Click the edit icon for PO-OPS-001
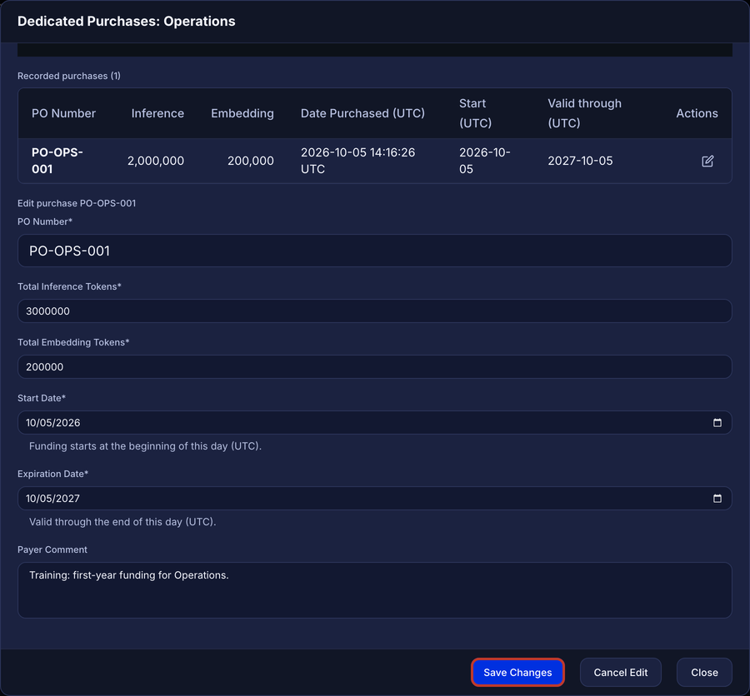750x696 pixels. pyautogui.click(x=707, y=161)
